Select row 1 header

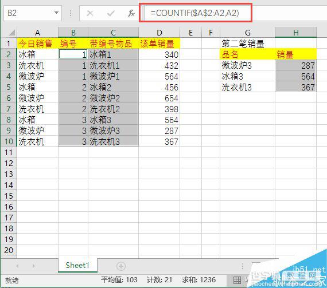point(9,44)
